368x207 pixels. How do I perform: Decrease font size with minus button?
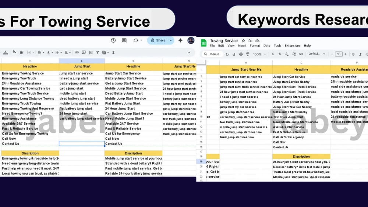click(x=332, y=54)
